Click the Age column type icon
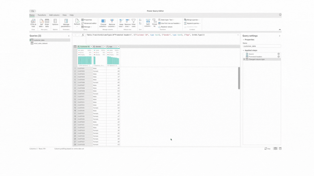Viewport: 314px width, 176px height. [108, 47]
